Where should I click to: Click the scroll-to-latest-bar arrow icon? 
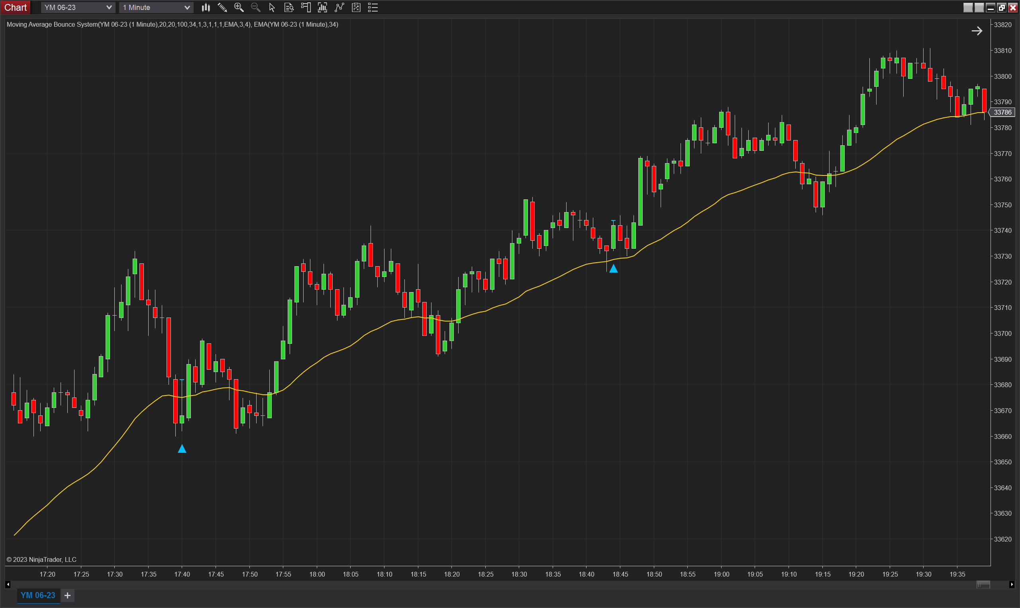tap(977, 31)
